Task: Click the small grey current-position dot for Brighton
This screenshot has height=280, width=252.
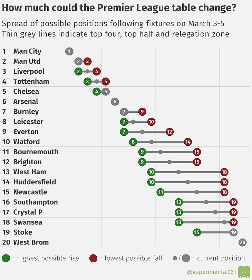Action: pos(169,162)
